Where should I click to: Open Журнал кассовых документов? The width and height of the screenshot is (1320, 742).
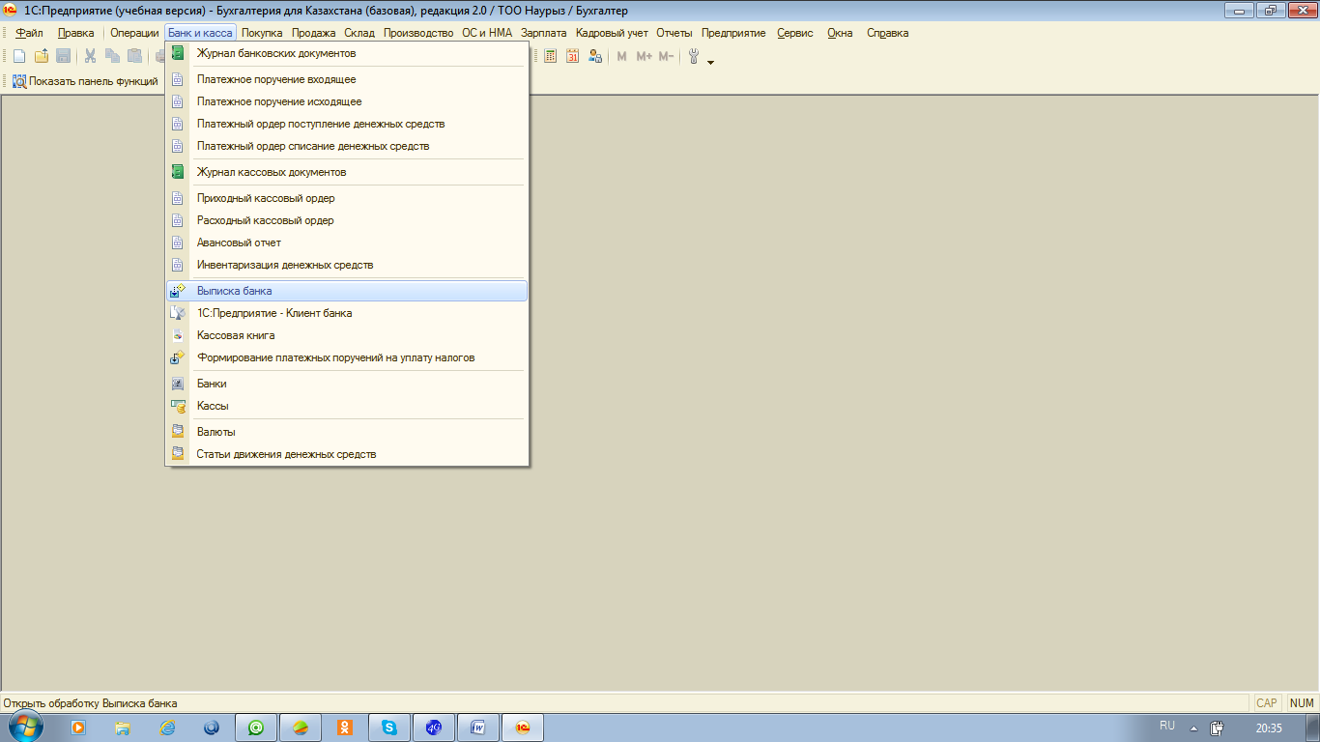coord(347,172)
